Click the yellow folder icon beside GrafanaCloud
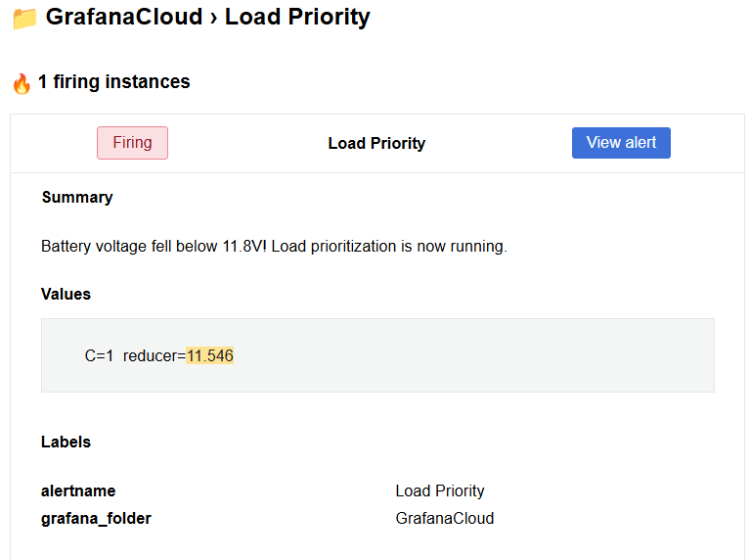The height and width of the screenshot is (560, 751). coord(24,19)
